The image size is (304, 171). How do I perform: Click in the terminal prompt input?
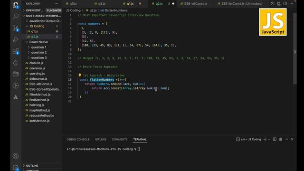click(x=139, y=149)
